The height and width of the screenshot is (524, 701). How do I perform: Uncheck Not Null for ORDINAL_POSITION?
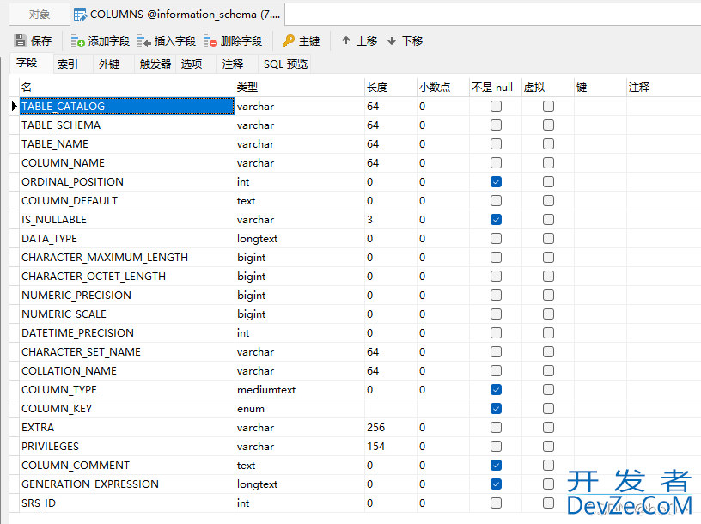coord(496,181)
